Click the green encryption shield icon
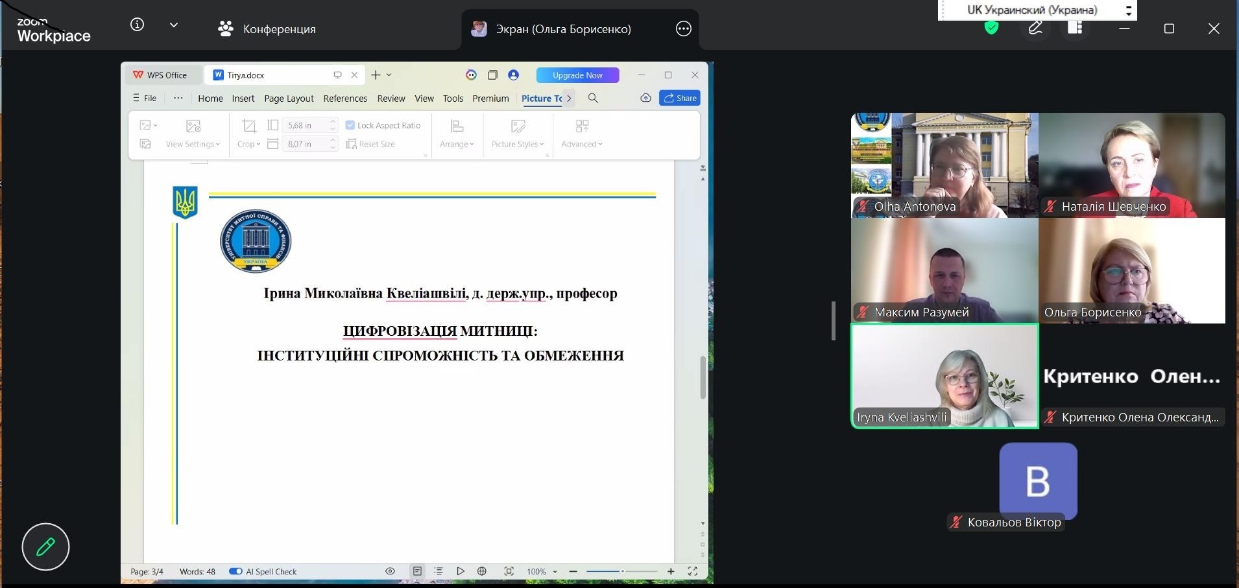The height and width of the screenshot is (588, 1239). click(x=991, y=28)
